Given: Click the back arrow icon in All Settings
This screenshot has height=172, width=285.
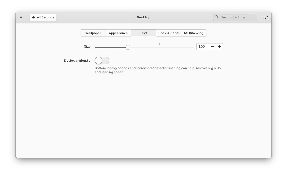Looking at the screenshot, I should (x=34, y=17).
